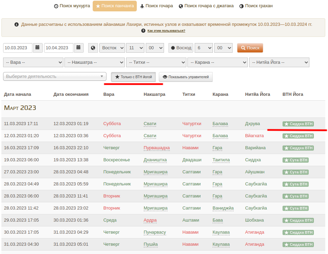Click 'Таитила' karana link
This screenshot has height=254, width=328.
tap(221, 160)
